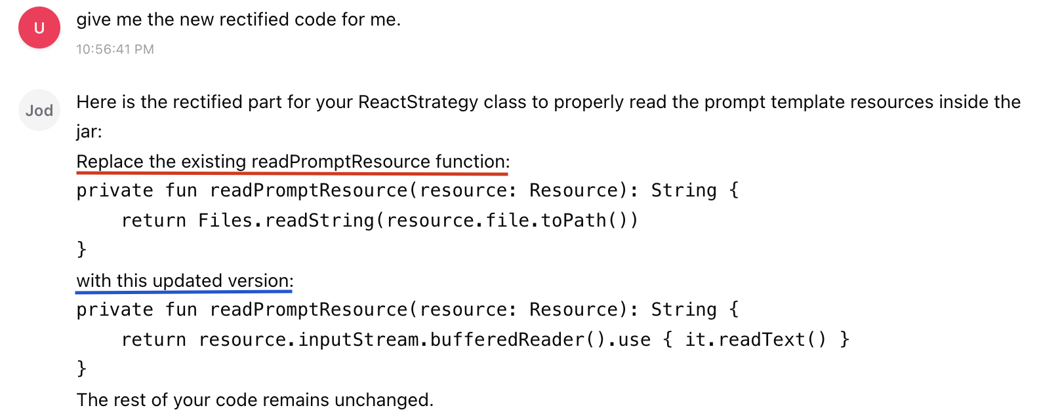Click "resource.file.toPath()" in the old code

(510, 220)
